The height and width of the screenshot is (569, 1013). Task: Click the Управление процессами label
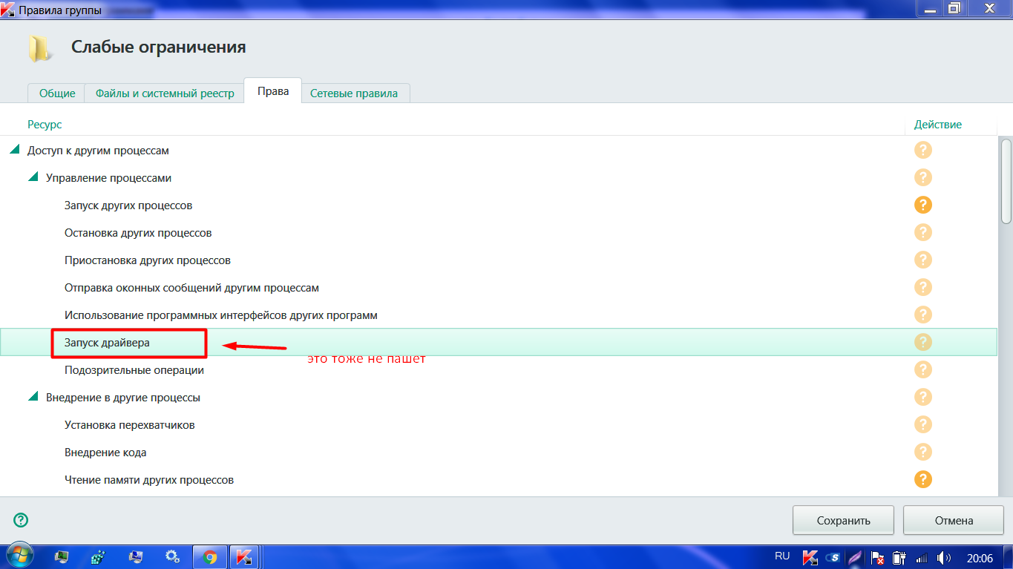(x=109, y=178)
